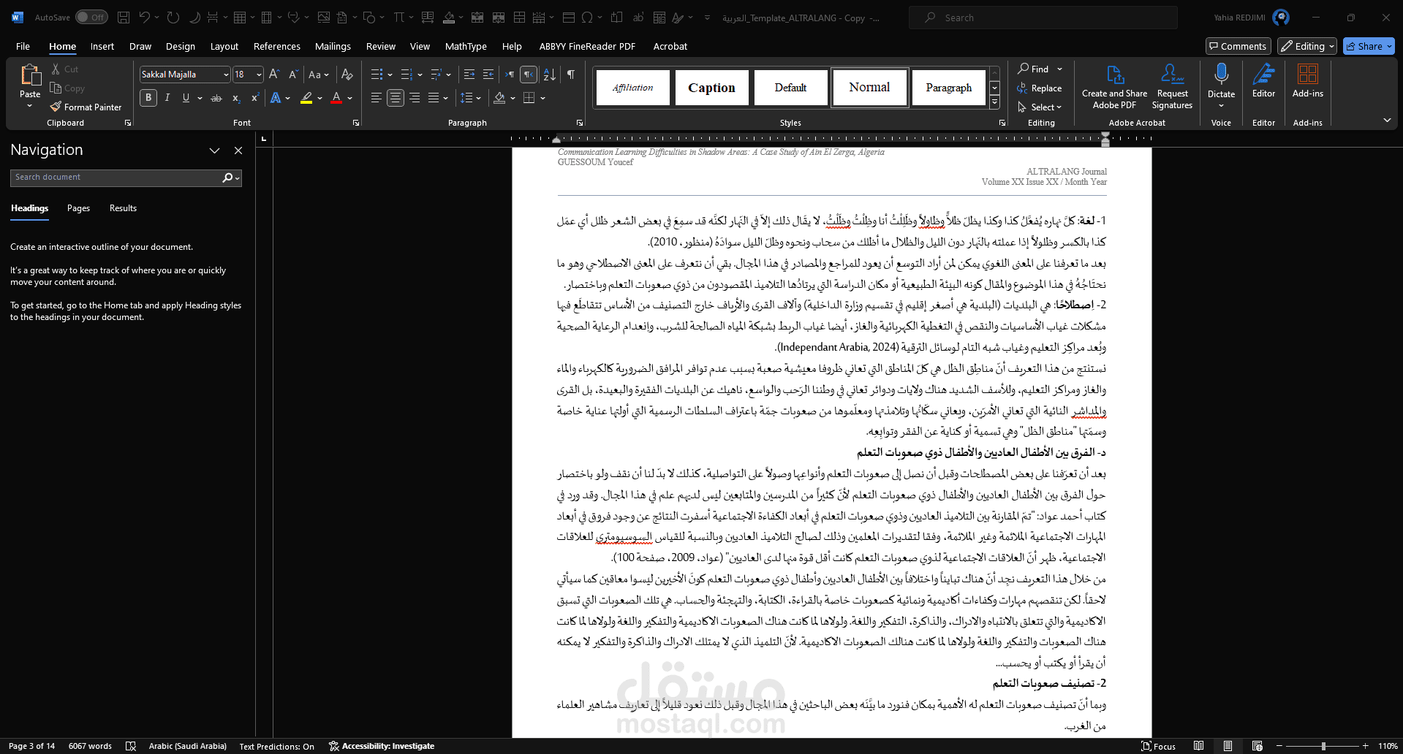This screenshot has width=1403, height=754.
Task: Open the Add-ins gallery
Action: (x=1307, y=80)
